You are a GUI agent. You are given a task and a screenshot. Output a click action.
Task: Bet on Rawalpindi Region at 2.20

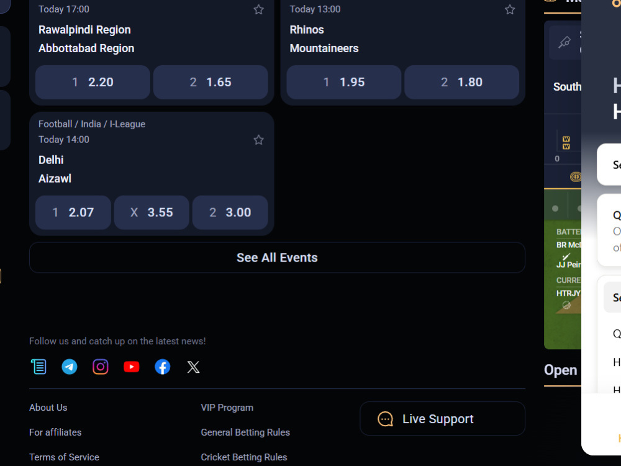(93, 82)
